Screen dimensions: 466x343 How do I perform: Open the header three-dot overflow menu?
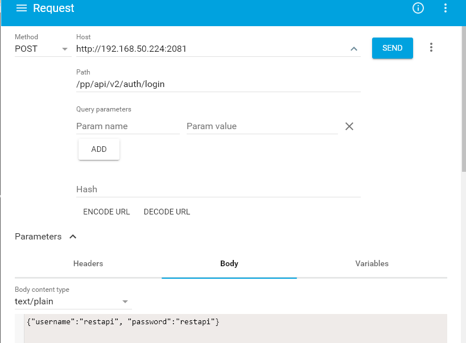click(x=445, y=8)
